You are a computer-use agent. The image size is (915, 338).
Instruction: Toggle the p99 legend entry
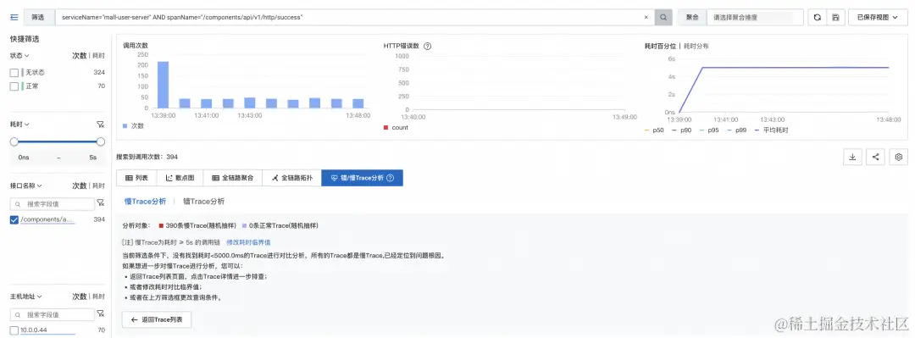(736, 130)
